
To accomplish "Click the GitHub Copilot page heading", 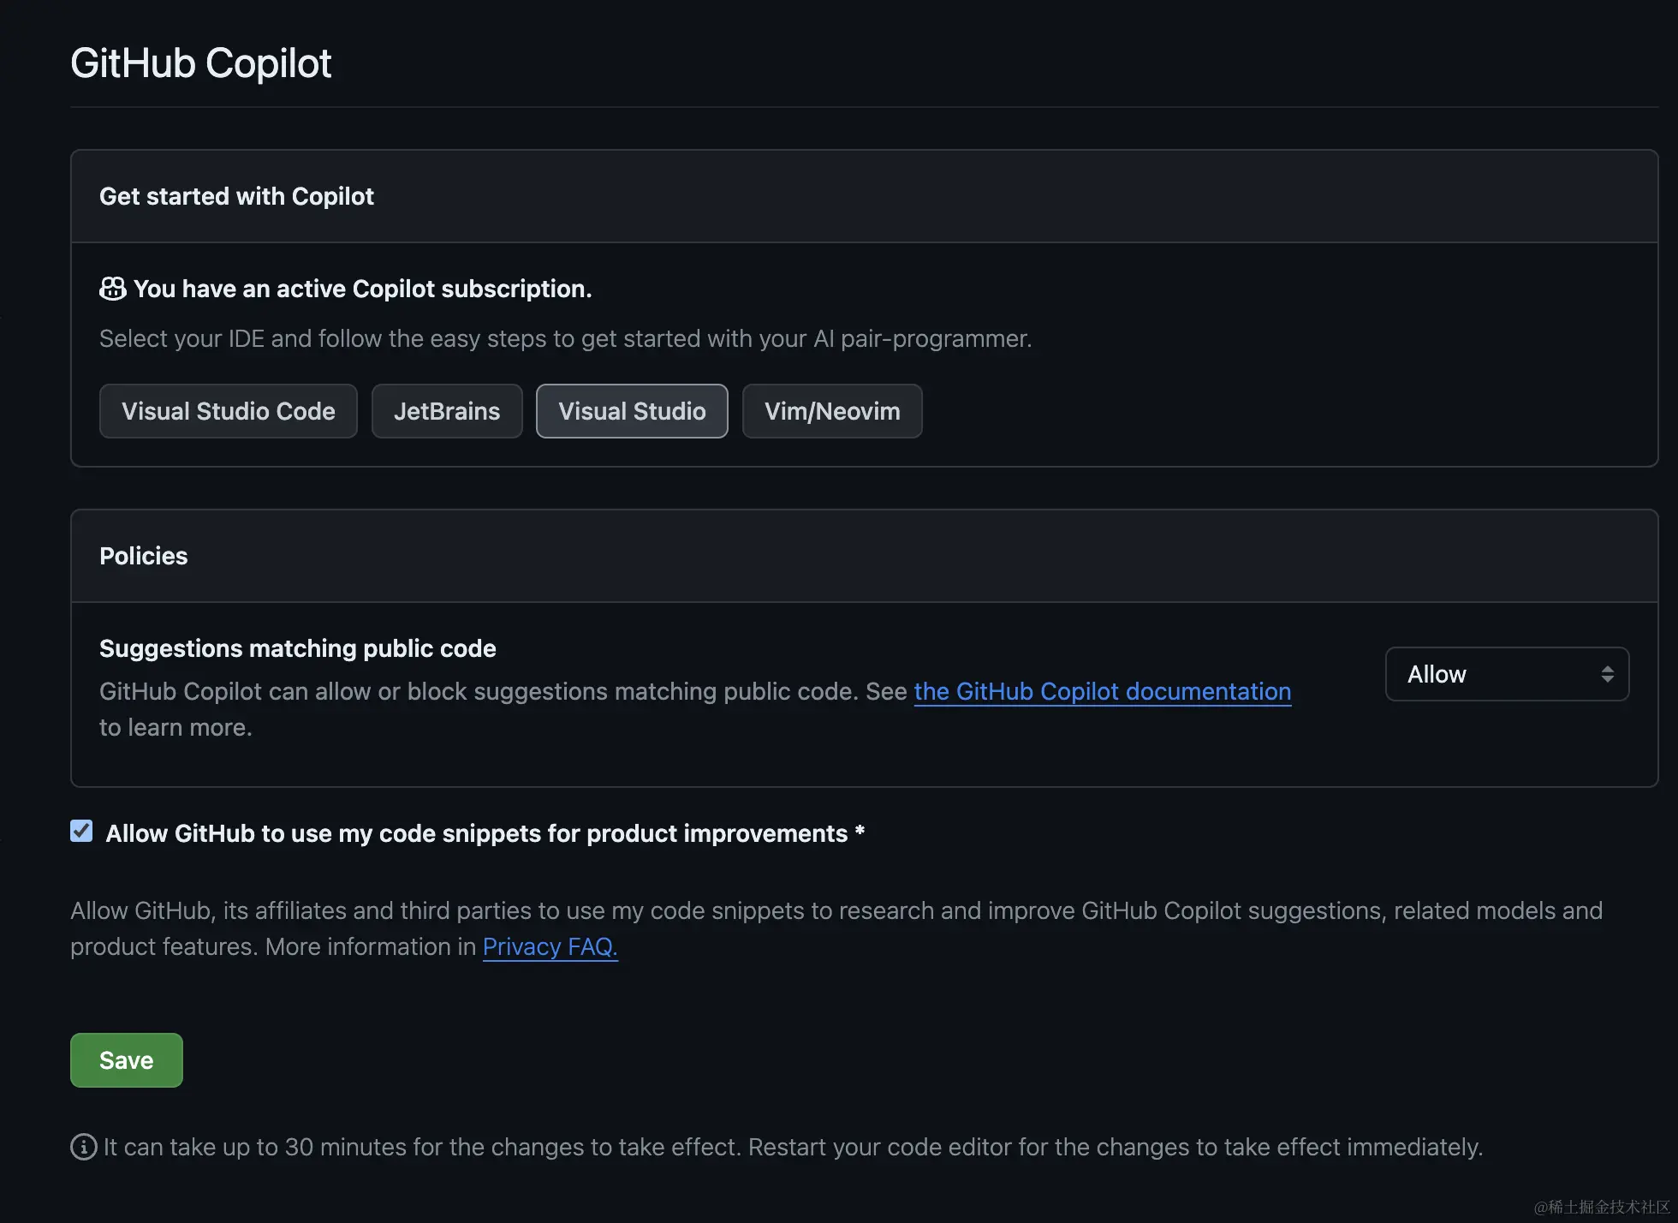I will (201, 63).
